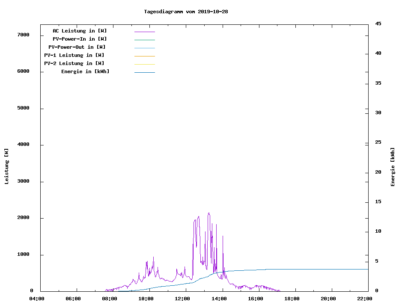Select the PV-Power-Out in [W] legend label

(77, 47)
